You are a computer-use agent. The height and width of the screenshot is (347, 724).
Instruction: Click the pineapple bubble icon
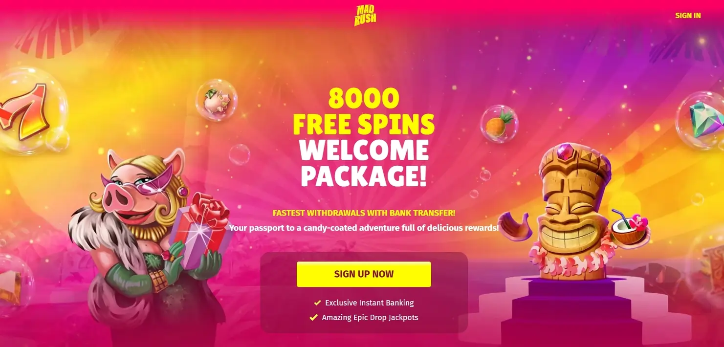point(499,124)
